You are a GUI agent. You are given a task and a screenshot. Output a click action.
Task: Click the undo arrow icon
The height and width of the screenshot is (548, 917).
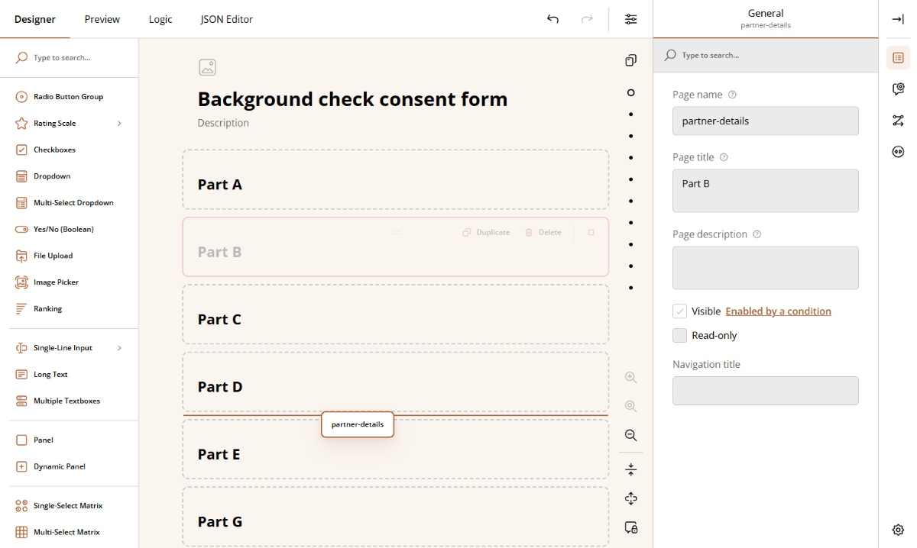click(x=552, y=19)
